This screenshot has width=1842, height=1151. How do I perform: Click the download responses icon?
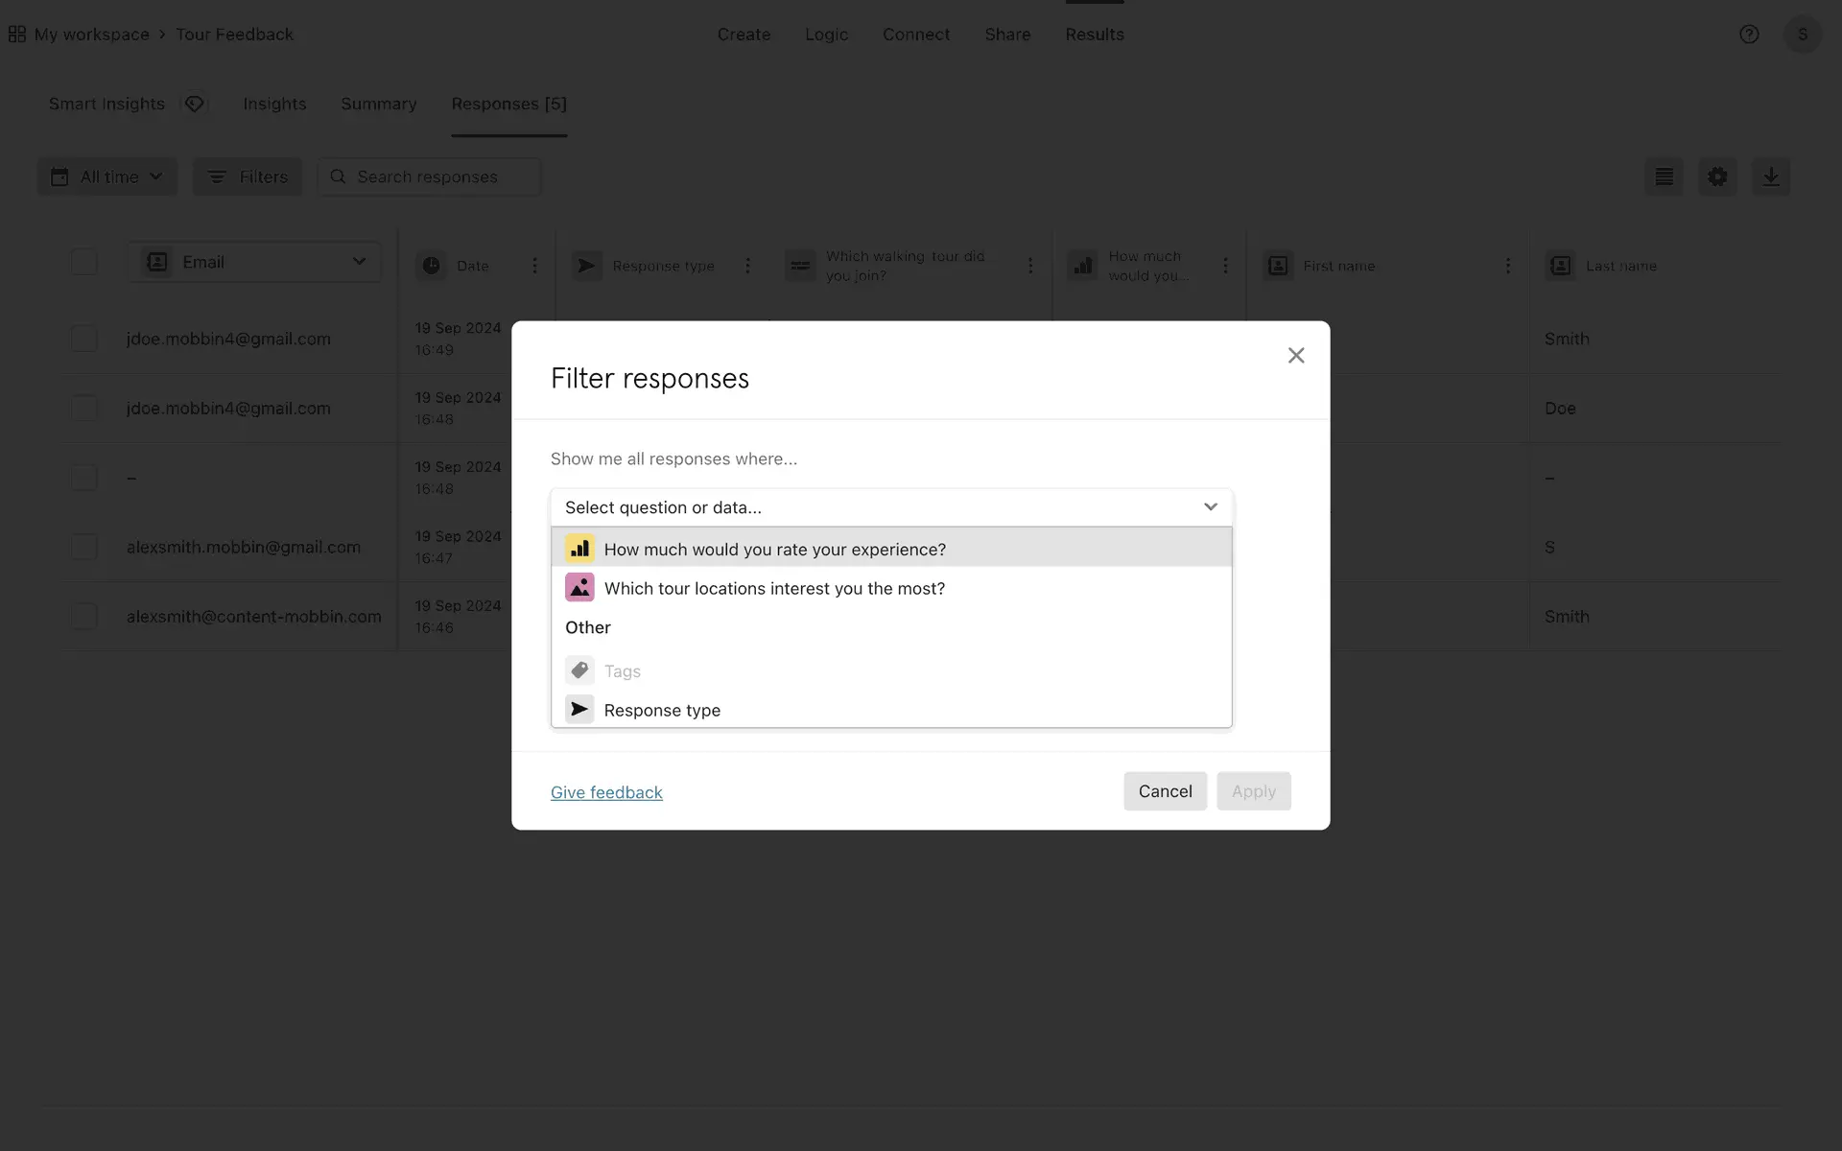click(x=1770, y=176)
